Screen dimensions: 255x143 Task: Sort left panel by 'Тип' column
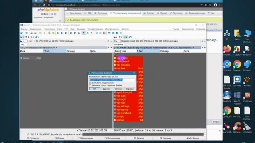point(54,51)
